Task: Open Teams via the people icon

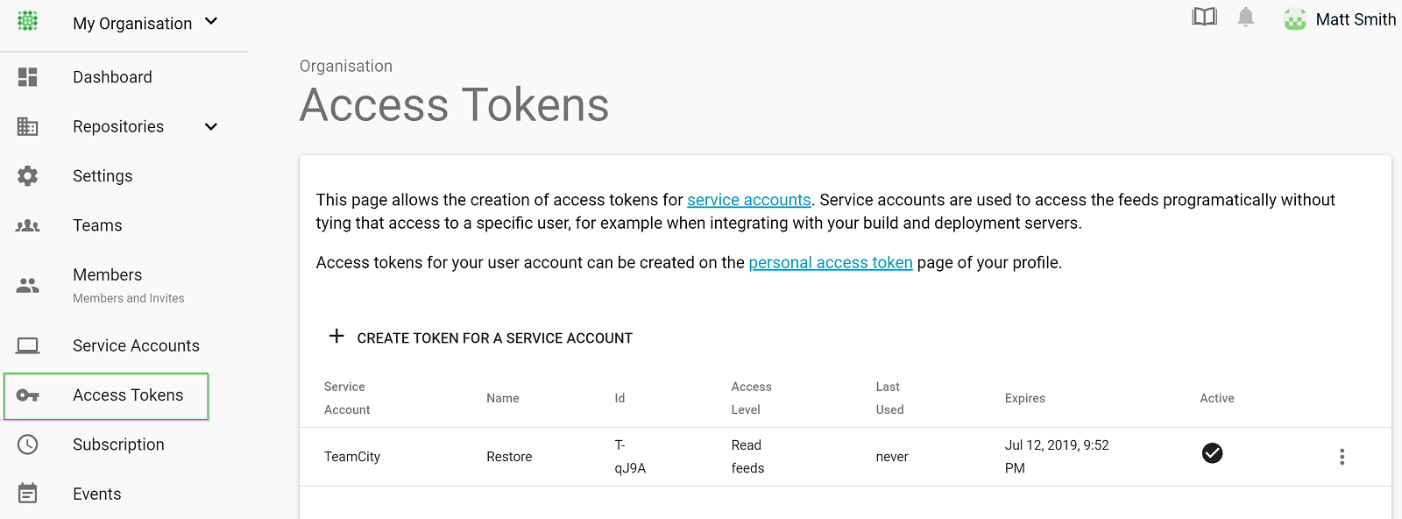Action: [x=27, y=225]
